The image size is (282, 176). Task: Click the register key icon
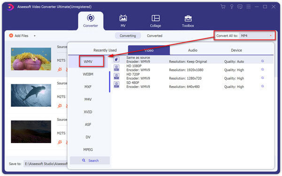coord(232,7)
